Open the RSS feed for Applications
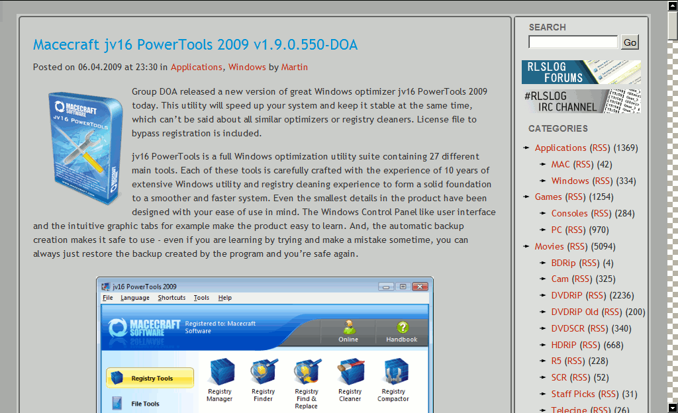This screenshot has width=678, height=413. coord(600,148)
